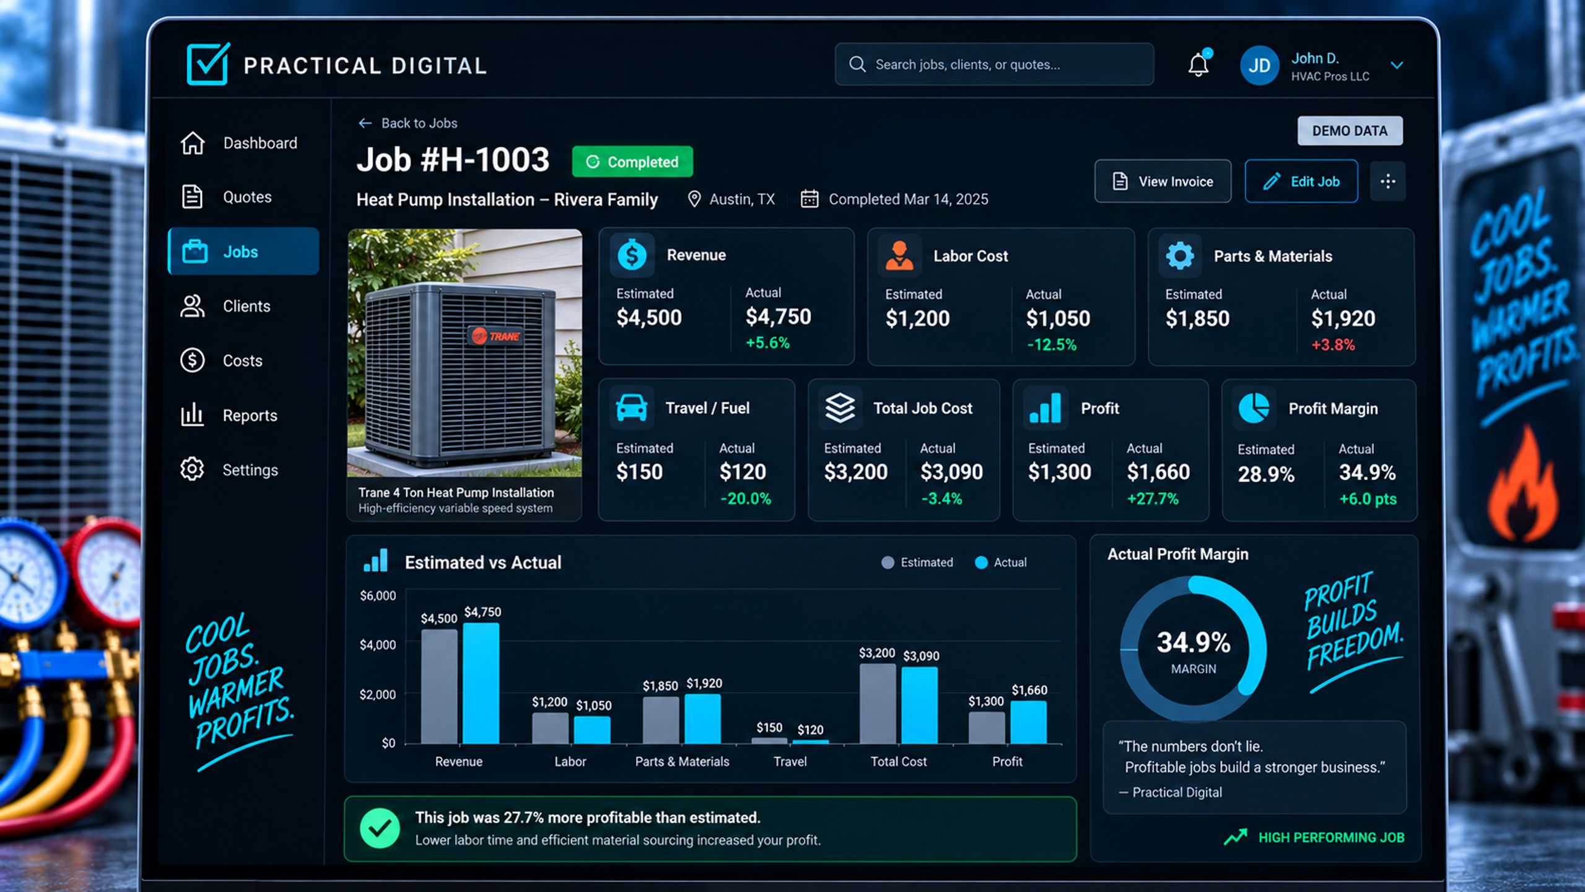The width and height of the screenshot is (1585, 892).
Task: Open Quotes in the sidebar
Action: coord(243,197)
